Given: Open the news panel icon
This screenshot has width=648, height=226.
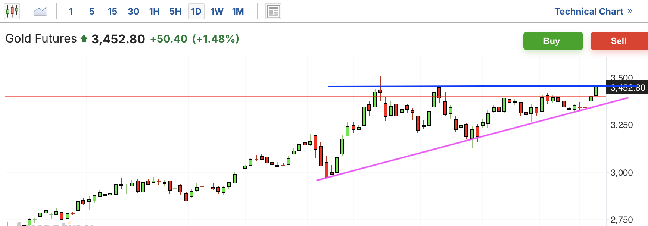Looking at the screenshot, I should tap(273, 11).
